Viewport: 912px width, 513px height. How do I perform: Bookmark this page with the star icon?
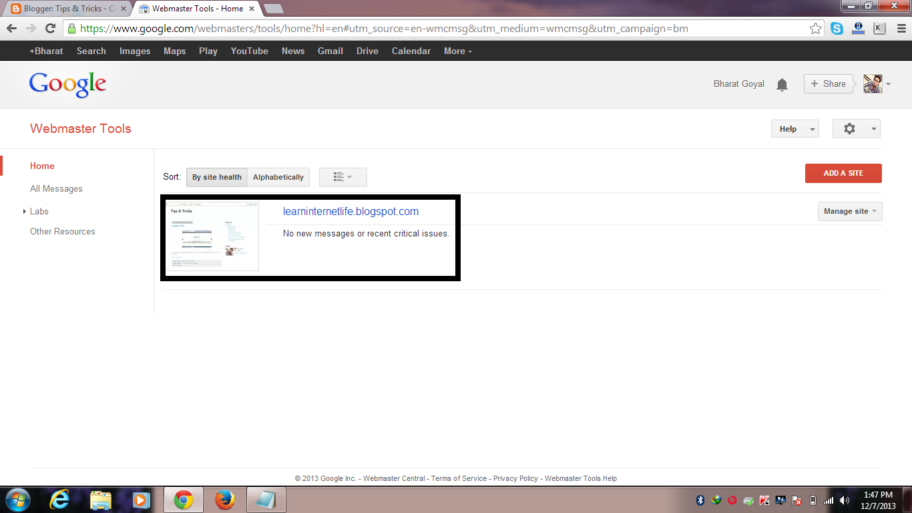[x=815, y=29]
